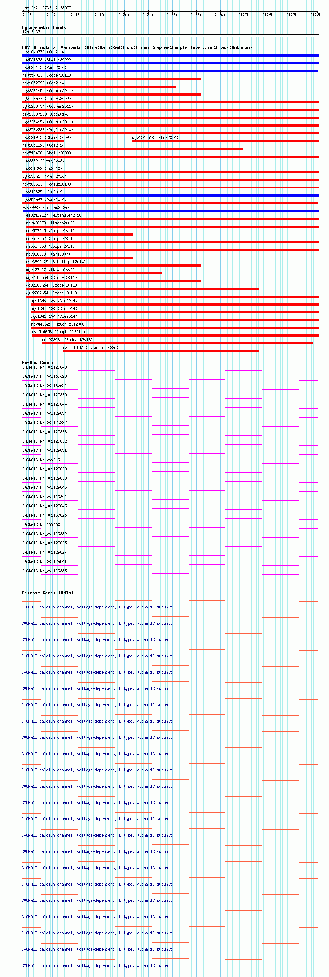
Task: Select transcript label CACNA1C|NM_001167625
Action: [44, 515]
